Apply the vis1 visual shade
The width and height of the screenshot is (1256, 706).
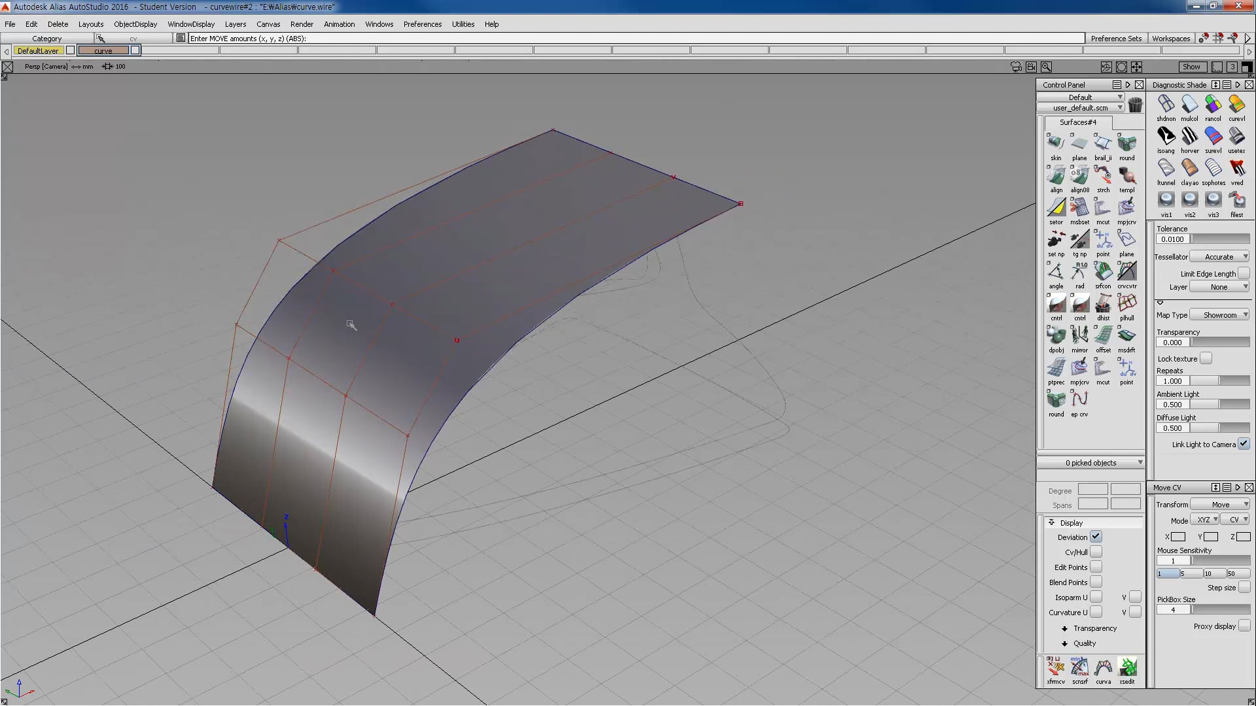click(x=1166, y=200)
